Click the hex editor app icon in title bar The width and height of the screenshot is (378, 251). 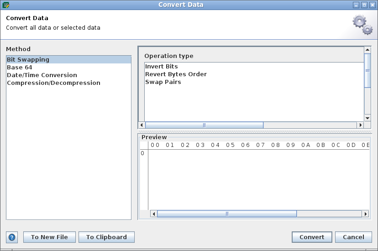[x=5, y=5]
